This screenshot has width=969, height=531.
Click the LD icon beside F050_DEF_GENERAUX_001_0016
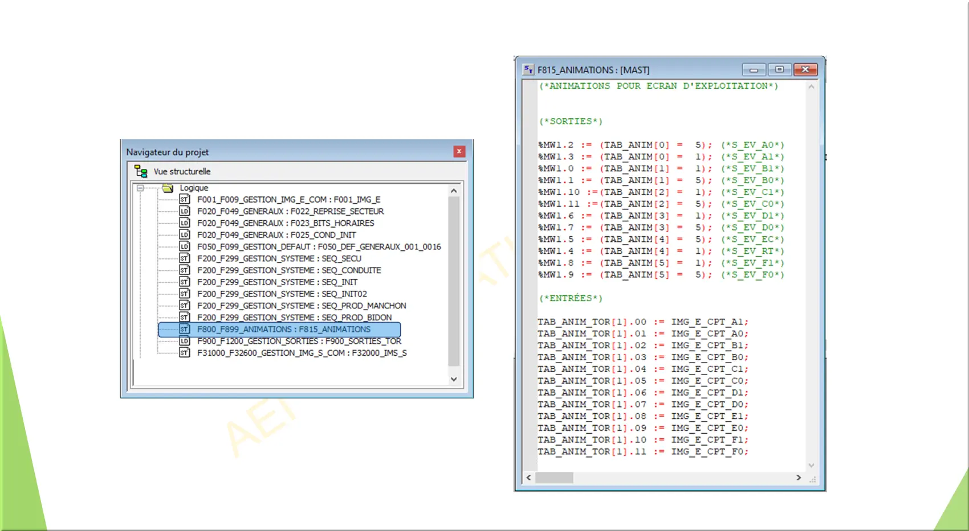184,246
